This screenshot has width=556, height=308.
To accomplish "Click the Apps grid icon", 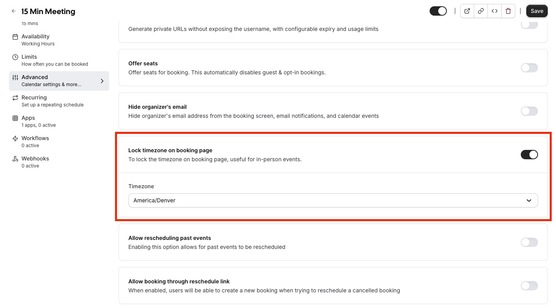I will click(15, 118).
